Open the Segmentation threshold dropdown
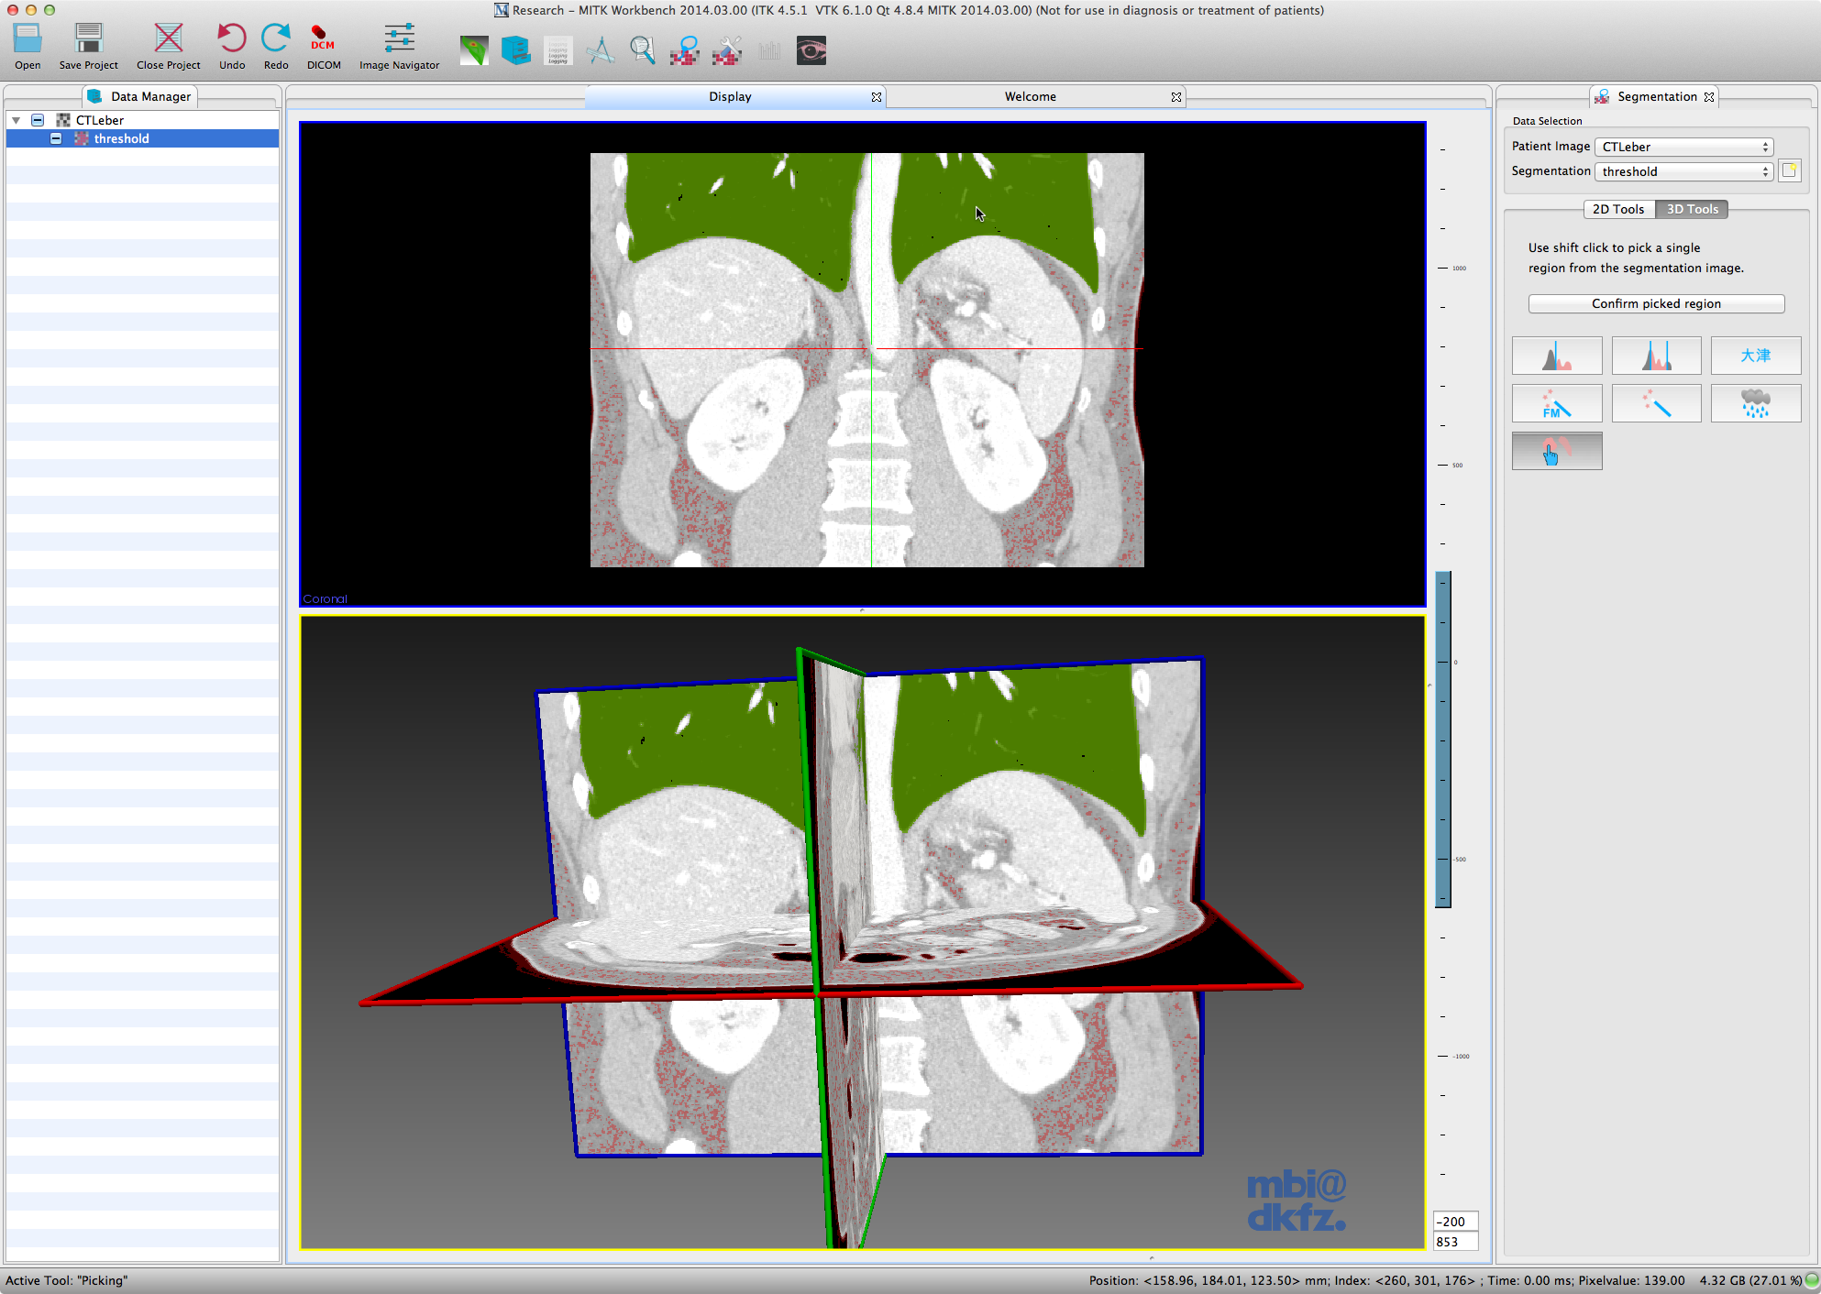 [x=1683, y=171]
